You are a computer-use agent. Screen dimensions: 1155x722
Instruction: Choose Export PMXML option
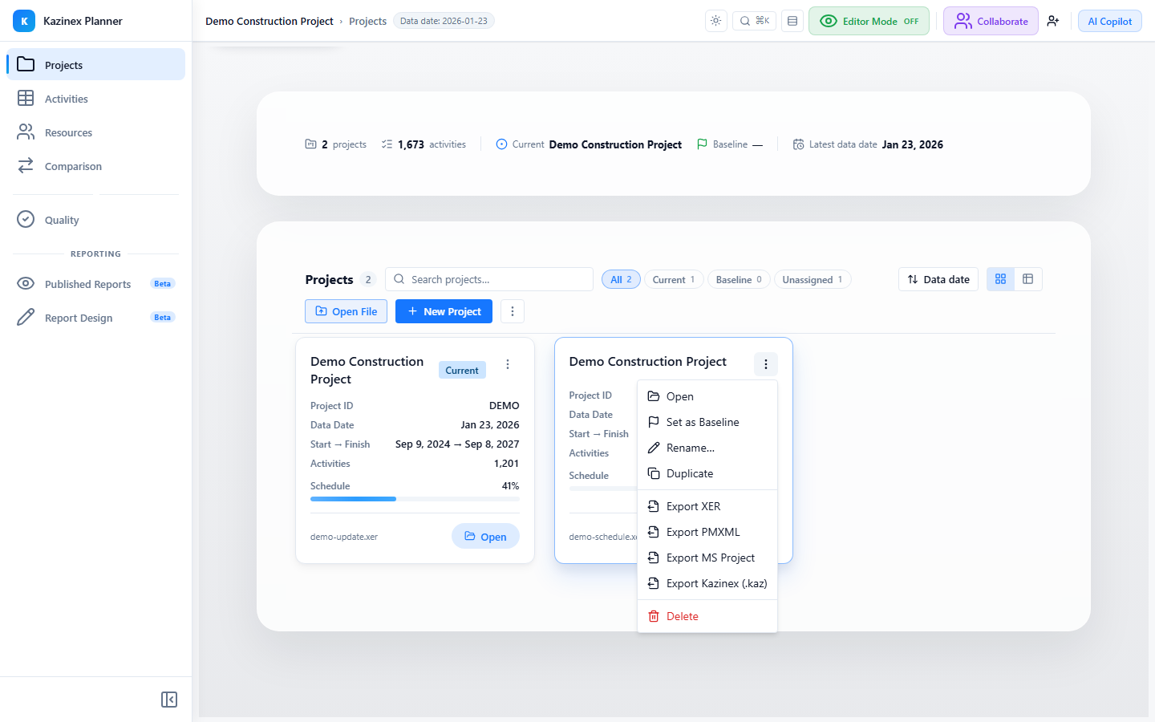point(707,532)
